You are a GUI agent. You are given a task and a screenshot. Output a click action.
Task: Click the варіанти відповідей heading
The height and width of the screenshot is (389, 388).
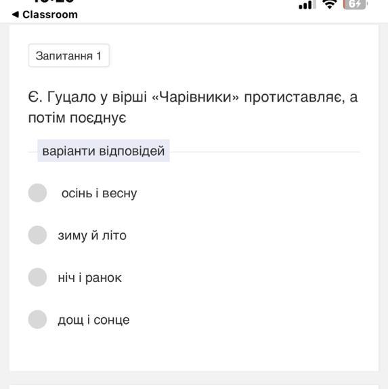pos(104,151)
